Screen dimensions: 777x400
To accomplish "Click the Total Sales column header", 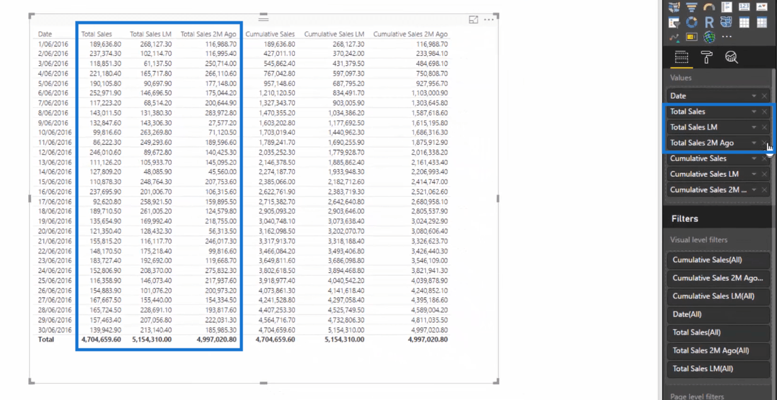I will tap(96, 34).
